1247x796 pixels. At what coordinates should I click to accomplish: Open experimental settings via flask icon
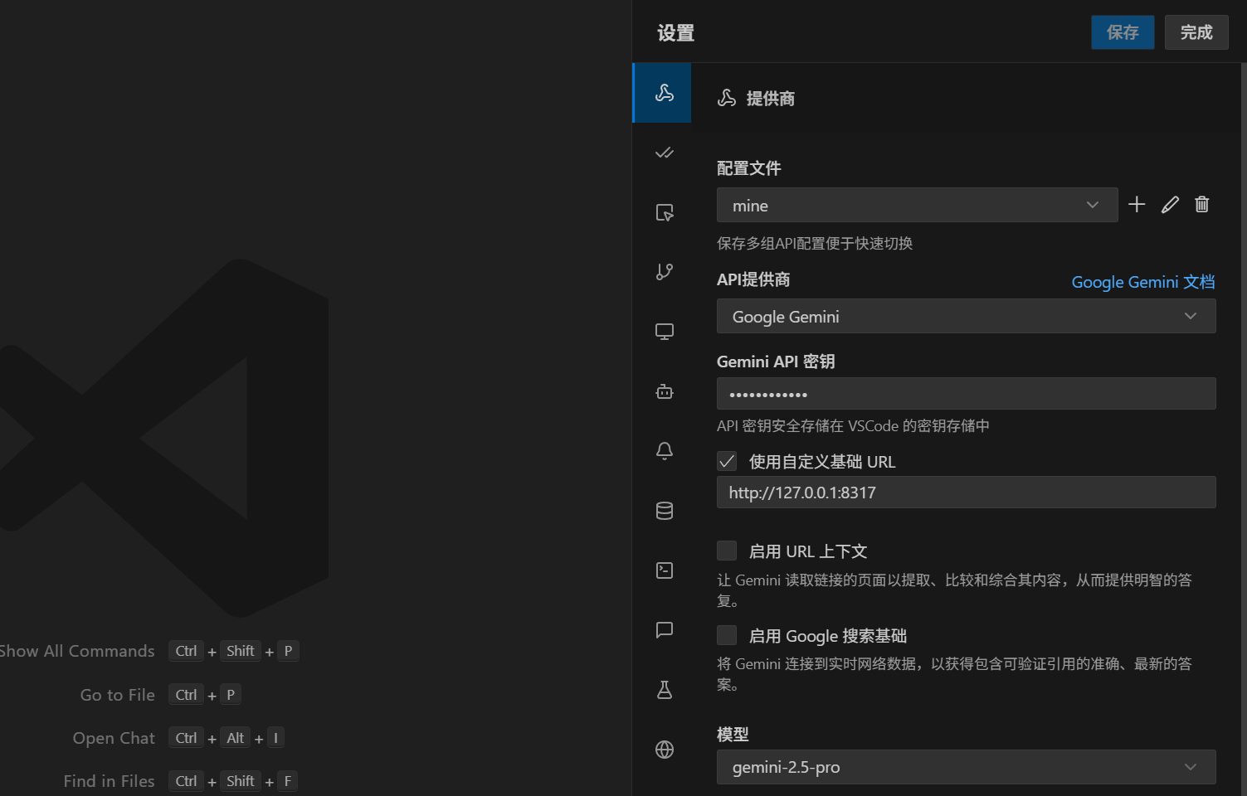point(664,689)
